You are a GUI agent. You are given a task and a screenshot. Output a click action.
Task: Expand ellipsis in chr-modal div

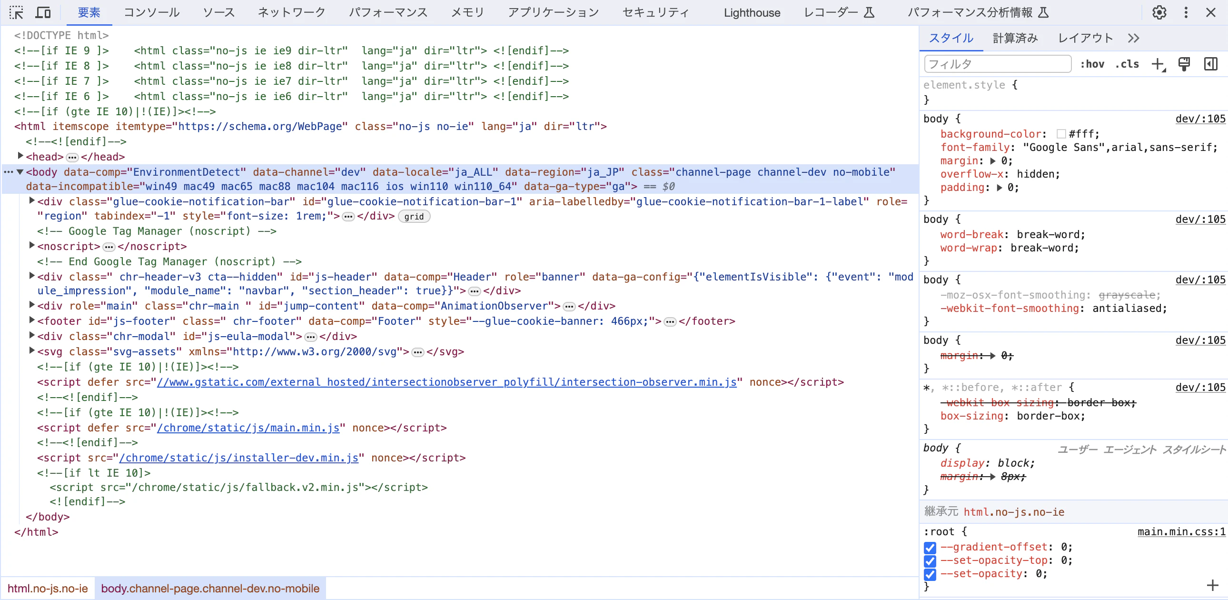[x=311, y=337]
